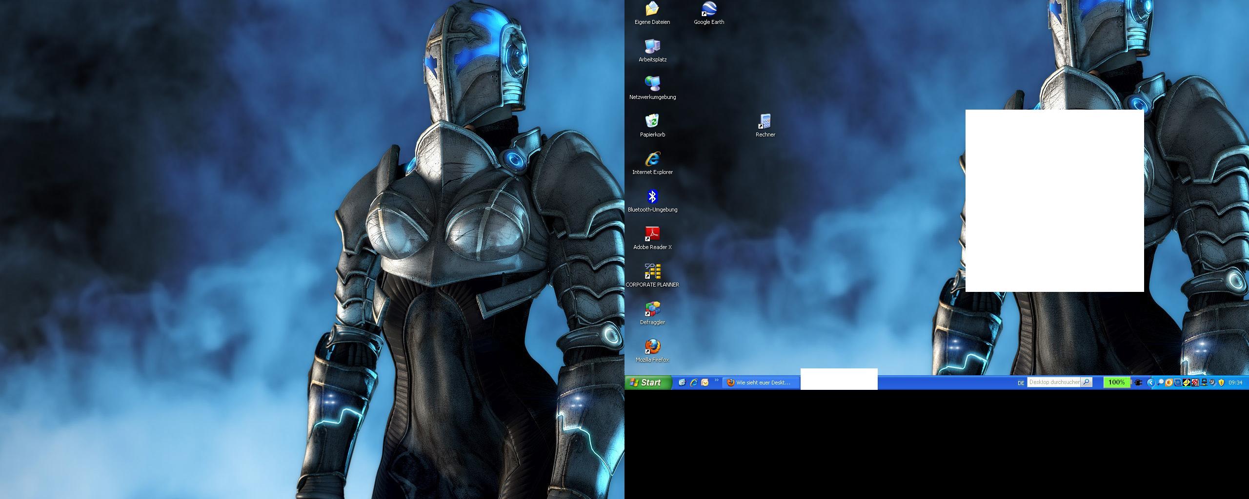Select the Adobe Reader X shortcut
The width and height of the screenshot is (1249, 499).
pyautogui.click(x=652, y=238)
